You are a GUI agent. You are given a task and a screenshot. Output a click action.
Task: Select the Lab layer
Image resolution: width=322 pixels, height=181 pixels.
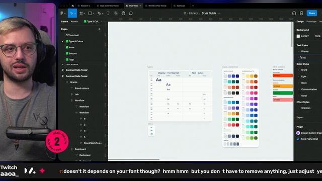(76, 95)
